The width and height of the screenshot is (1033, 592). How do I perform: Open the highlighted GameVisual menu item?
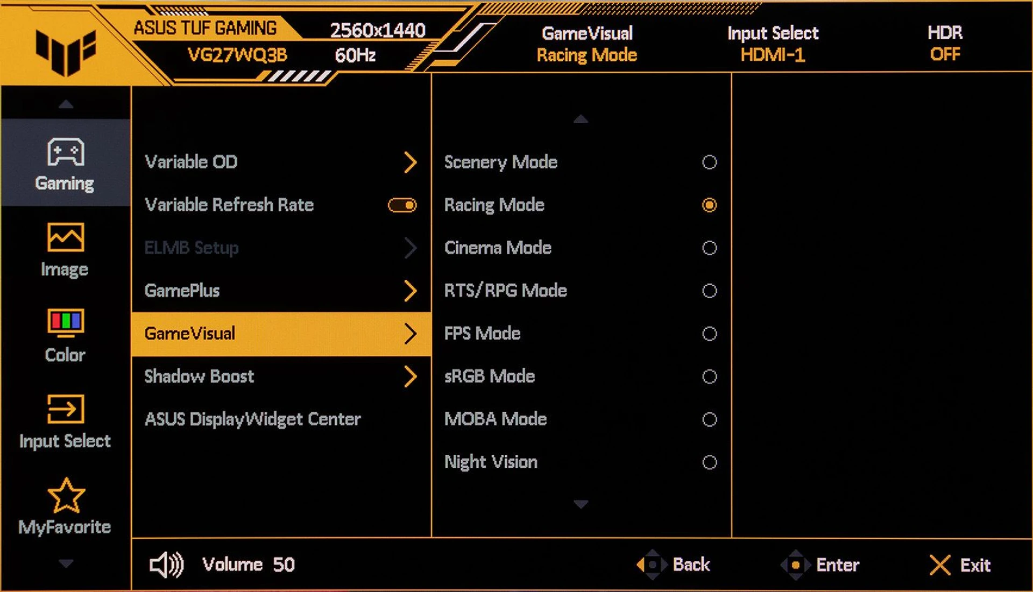[281, 334]
